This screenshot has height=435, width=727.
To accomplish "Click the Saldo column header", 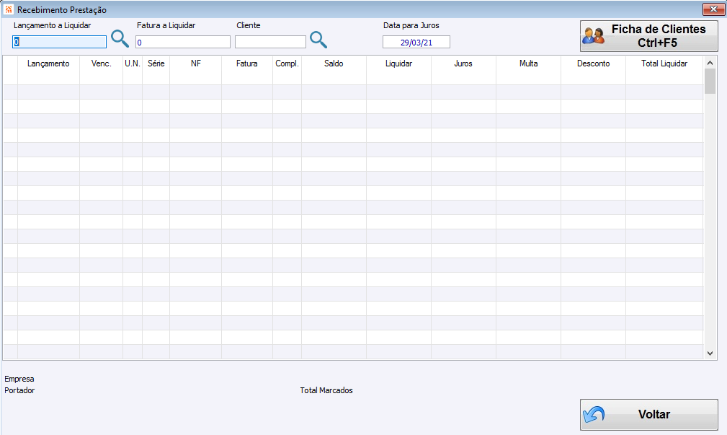I will pos(334,63).
